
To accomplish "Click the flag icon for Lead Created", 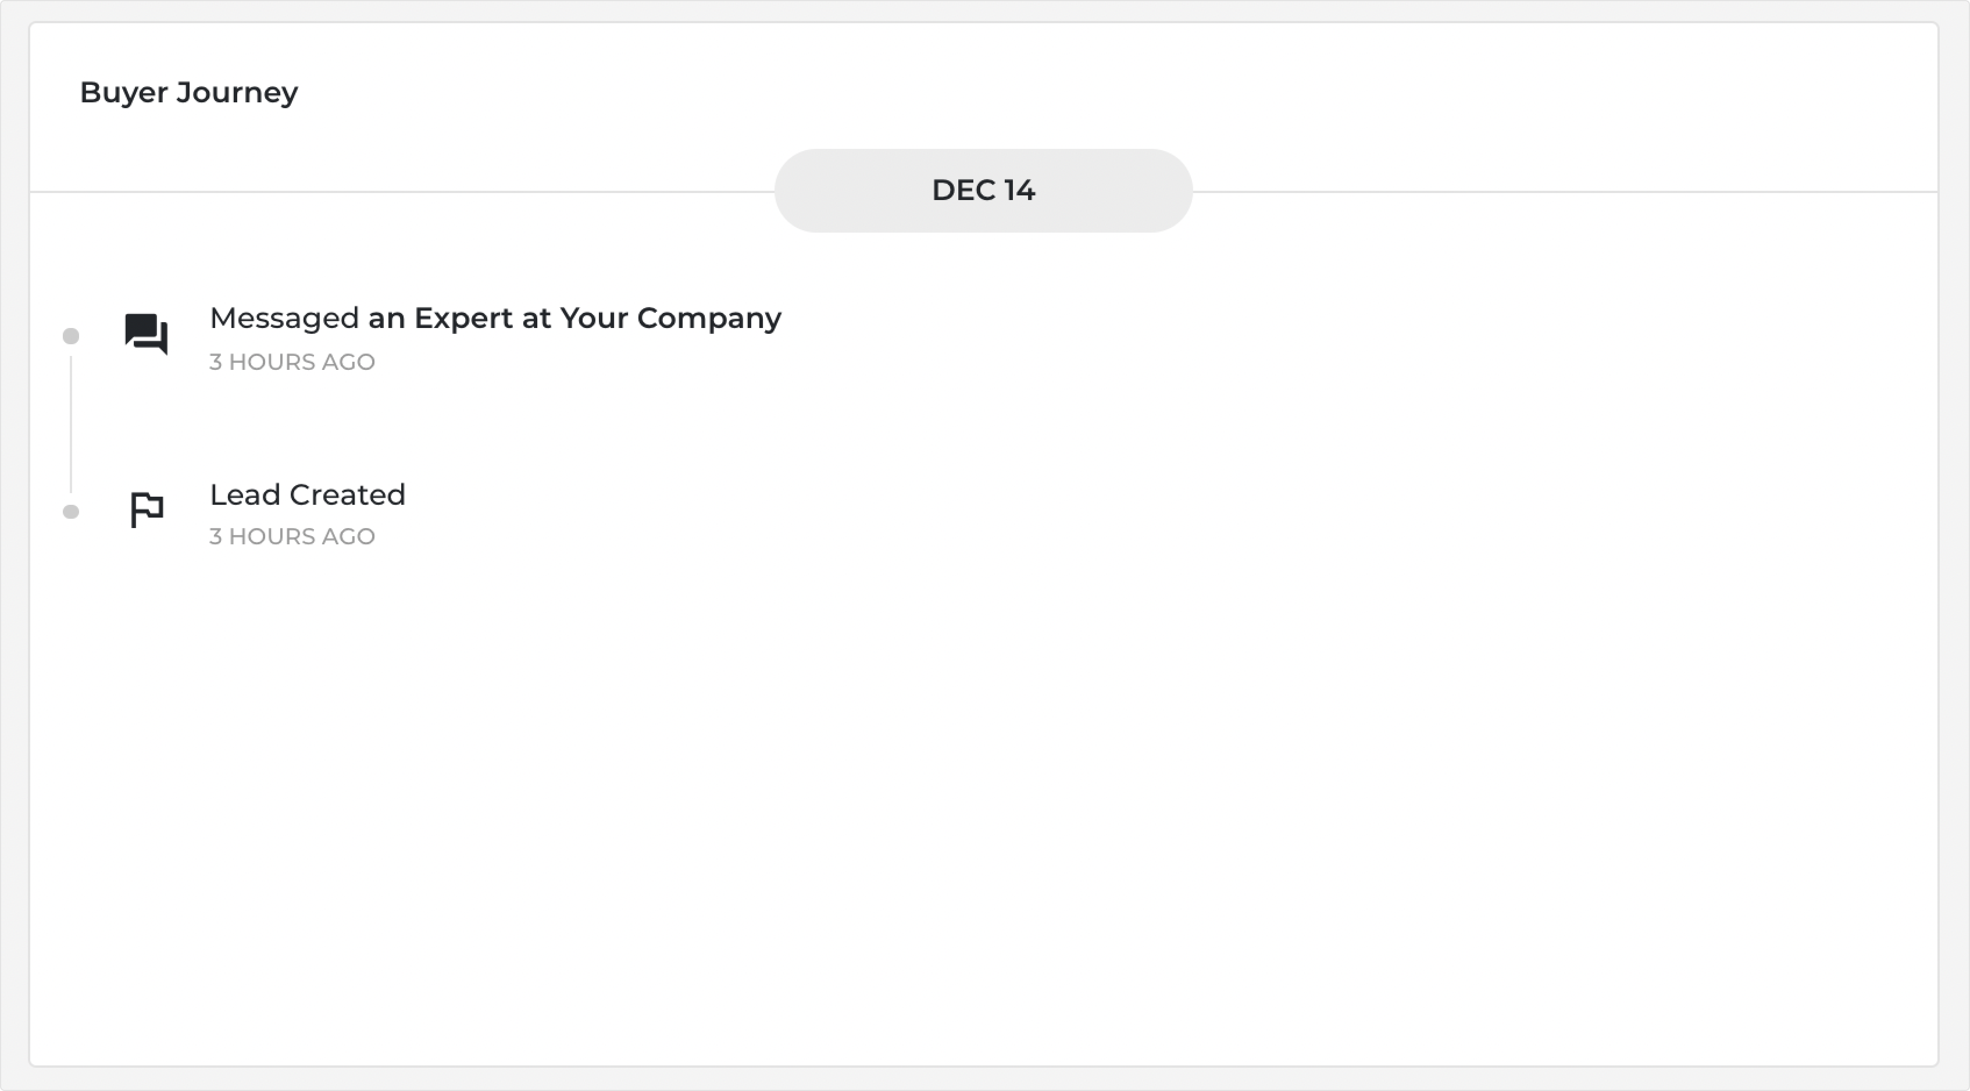I will coord(147,509).
